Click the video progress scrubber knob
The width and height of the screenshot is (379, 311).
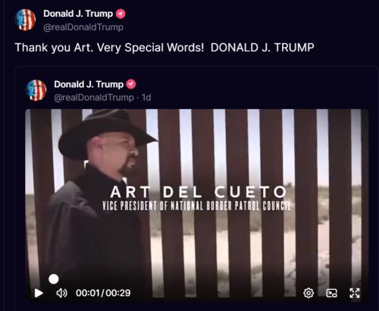click(54, 279)
